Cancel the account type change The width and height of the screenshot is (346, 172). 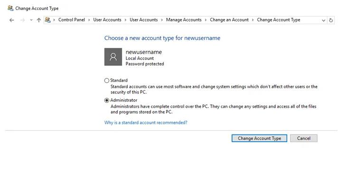304,138
